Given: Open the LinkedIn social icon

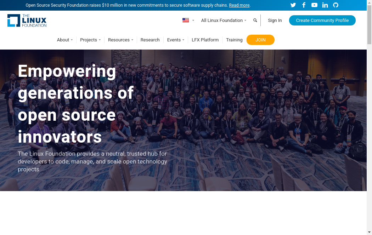Looking at the screenshot, I should coord(325,5).
